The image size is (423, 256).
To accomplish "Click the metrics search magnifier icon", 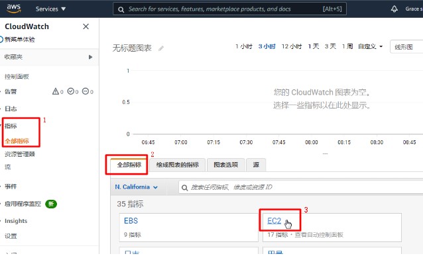I will coord(184,188).
